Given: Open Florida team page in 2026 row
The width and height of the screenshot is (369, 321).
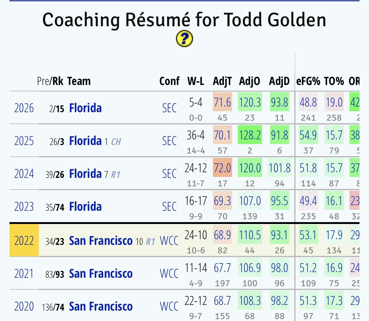Looking at the screenshot, I should pos(85,108).
